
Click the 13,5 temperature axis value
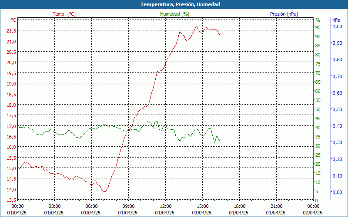[11, 201]
